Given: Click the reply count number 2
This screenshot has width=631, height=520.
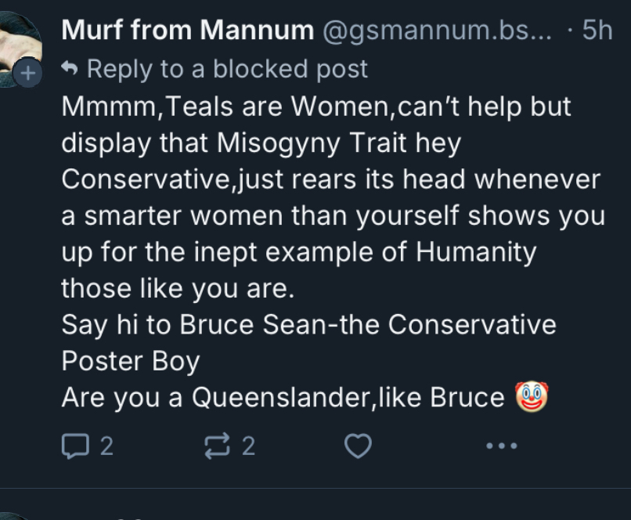Looking at the screenshot, I should pos(107,446).
